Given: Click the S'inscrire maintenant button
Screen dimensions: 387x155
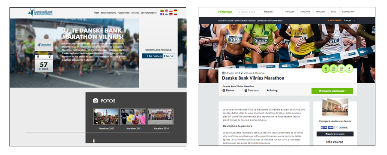Looking at the screenshot, I should pos(332,91).
